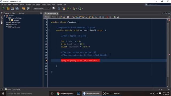Screen dimensions: 171x96
Task: Click the Open Project toolbar icon
Action: pyautogui.click(x=13, y=9)
